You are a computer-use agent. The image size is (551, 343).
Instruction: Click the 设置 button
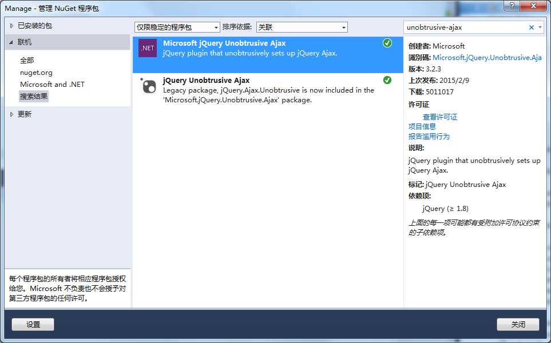pyautogui.click(x=33, y=324)
